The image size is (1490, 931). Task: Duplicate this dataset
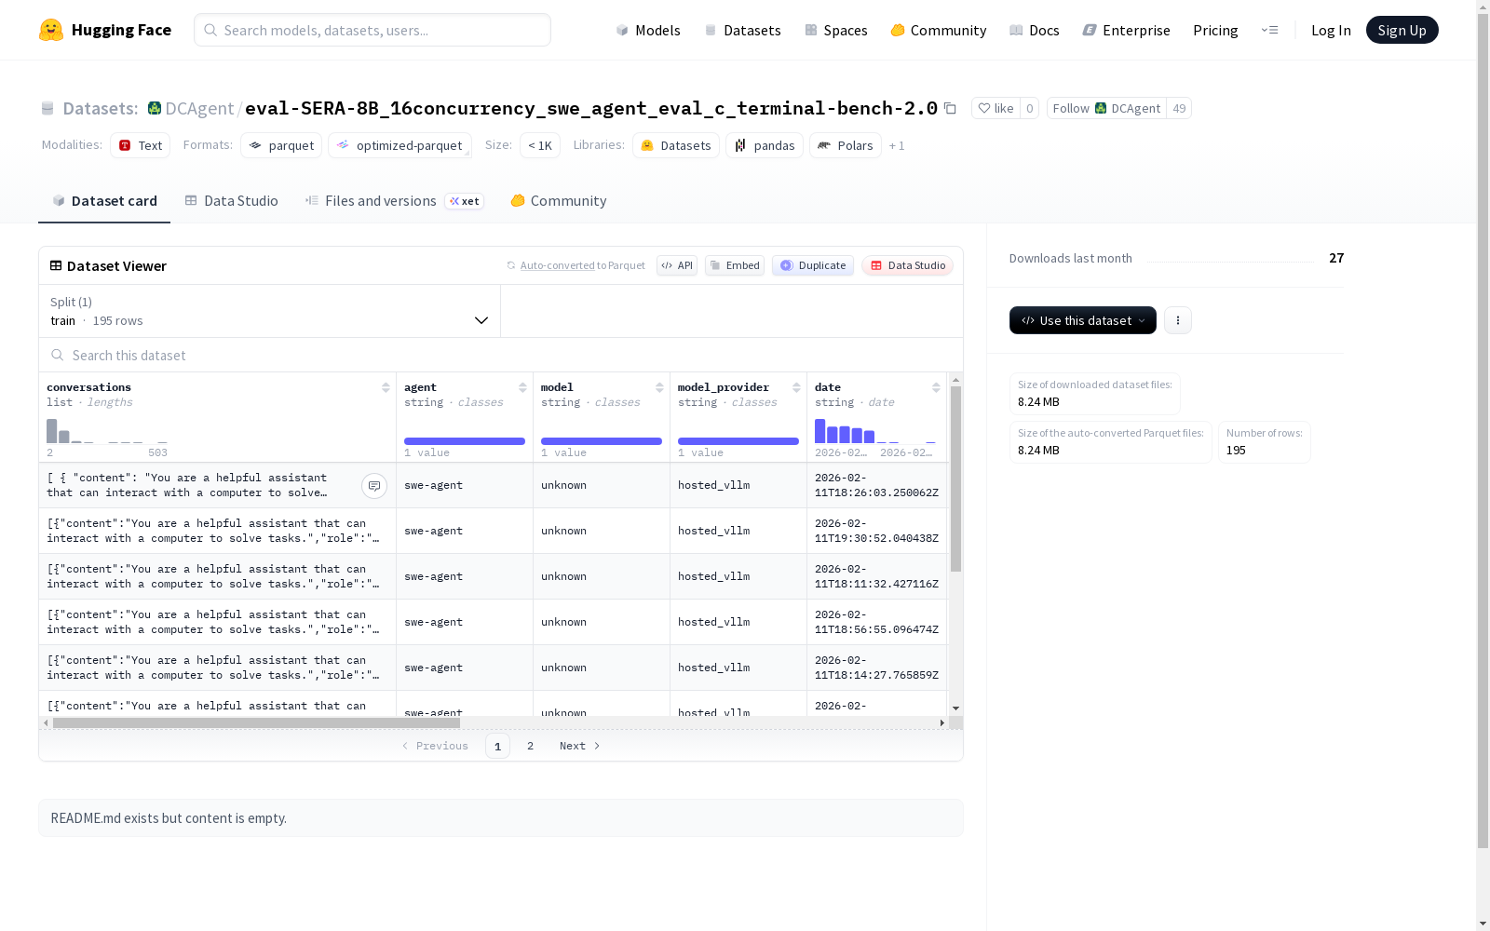tap(813, 265)
